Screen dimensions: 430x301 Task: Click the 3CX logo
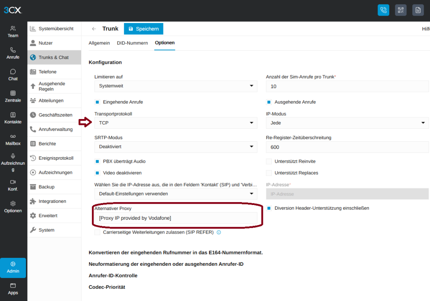point(13,10)
